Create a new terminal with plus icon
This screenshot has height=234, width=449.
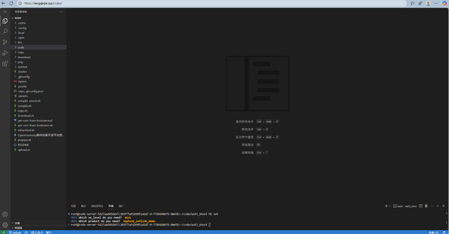(x=386, y=206)
